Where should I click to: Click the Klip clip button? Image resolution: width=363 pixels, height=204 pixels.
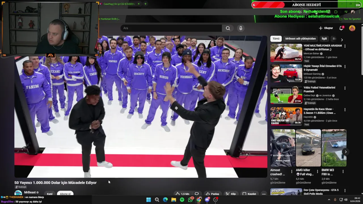[231, 194]
